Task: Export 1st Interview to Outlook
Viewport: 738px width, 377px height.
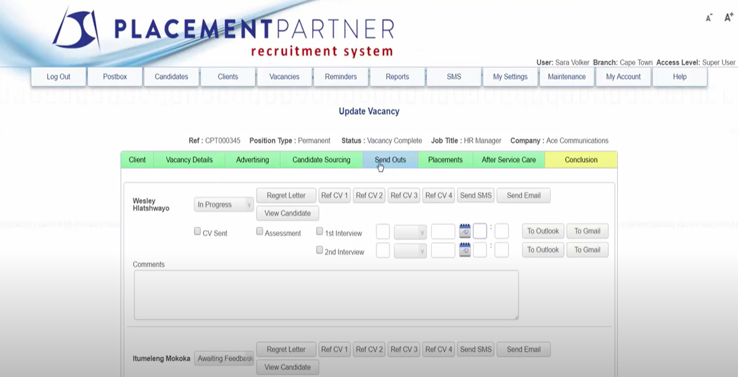Action: click(542, 230)
